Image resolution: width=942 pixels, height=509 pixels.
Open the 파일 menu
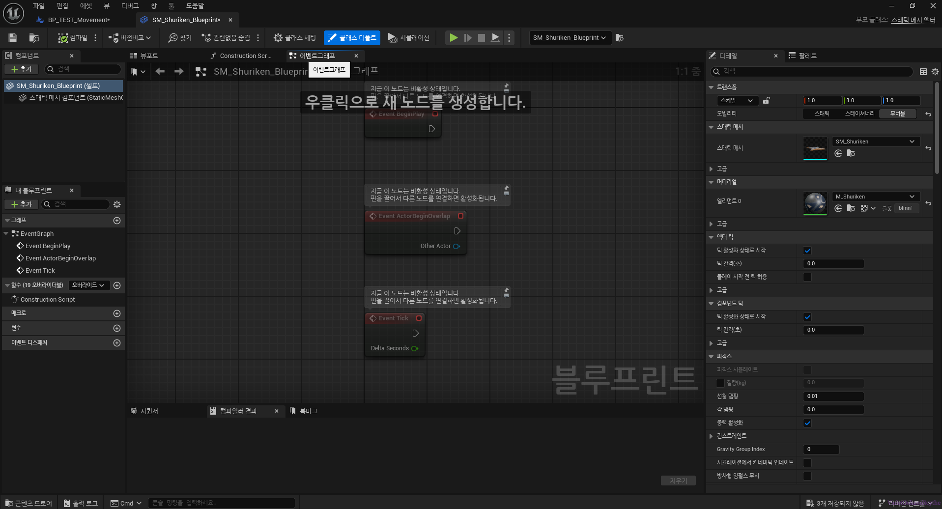click(x=38, y=6)
